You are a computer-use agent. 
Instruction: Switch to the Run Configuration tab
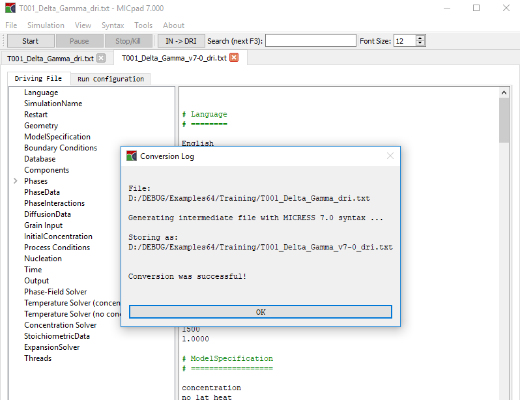111,79
